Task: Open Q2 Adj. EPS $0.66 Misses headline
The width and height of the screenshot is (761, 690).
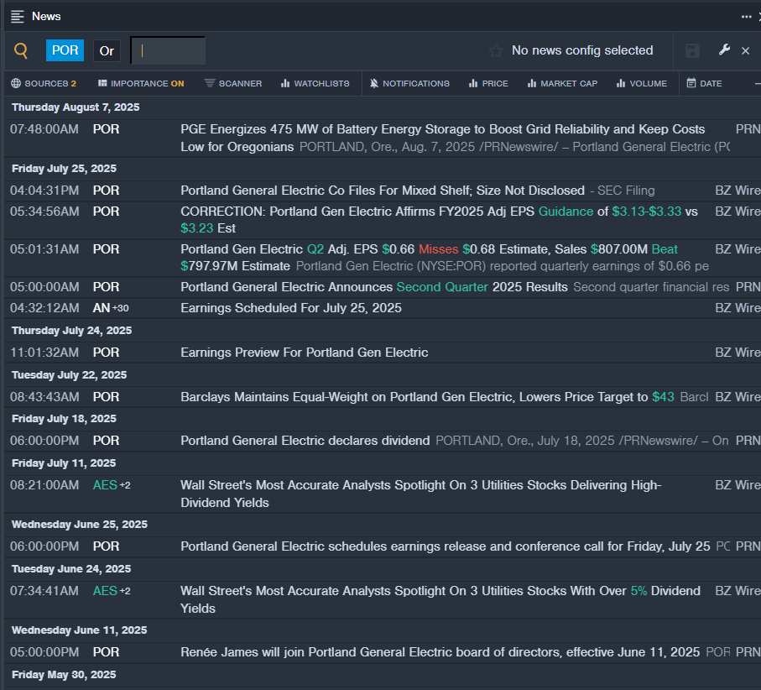Action: point(429,258)
